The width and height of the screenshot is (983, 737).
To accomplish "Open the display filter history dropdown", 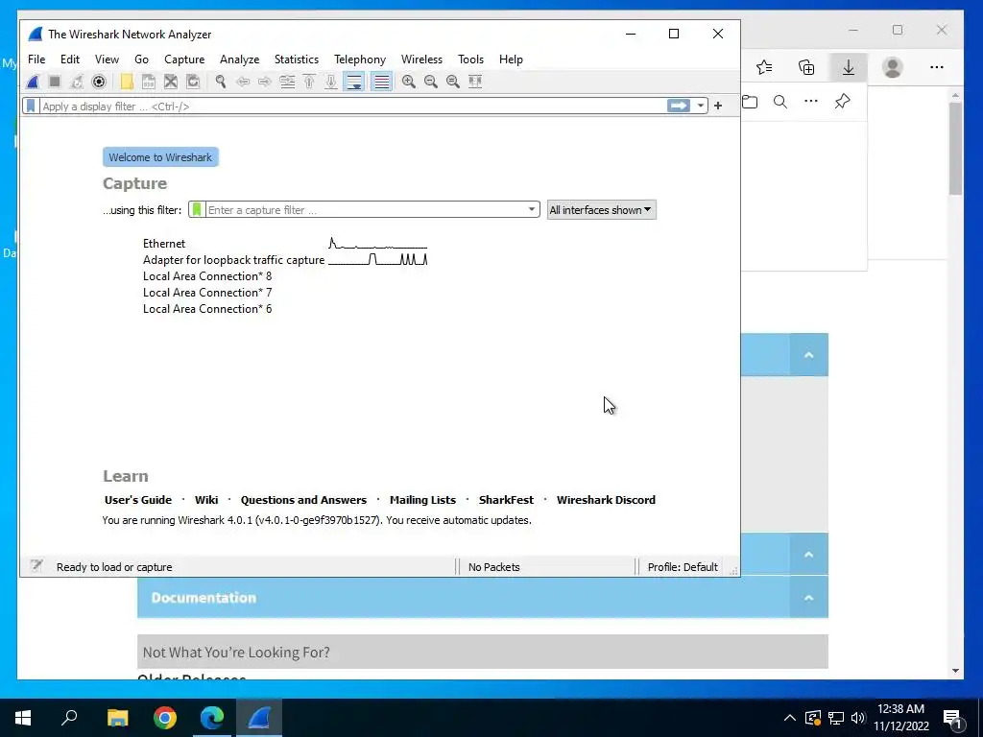I will tap(701, 106).
